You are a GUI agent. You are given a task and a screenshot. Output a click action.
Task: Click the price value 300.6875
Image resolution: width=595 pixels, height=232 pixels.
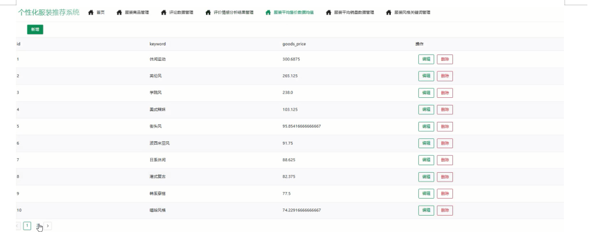point(291,60)
